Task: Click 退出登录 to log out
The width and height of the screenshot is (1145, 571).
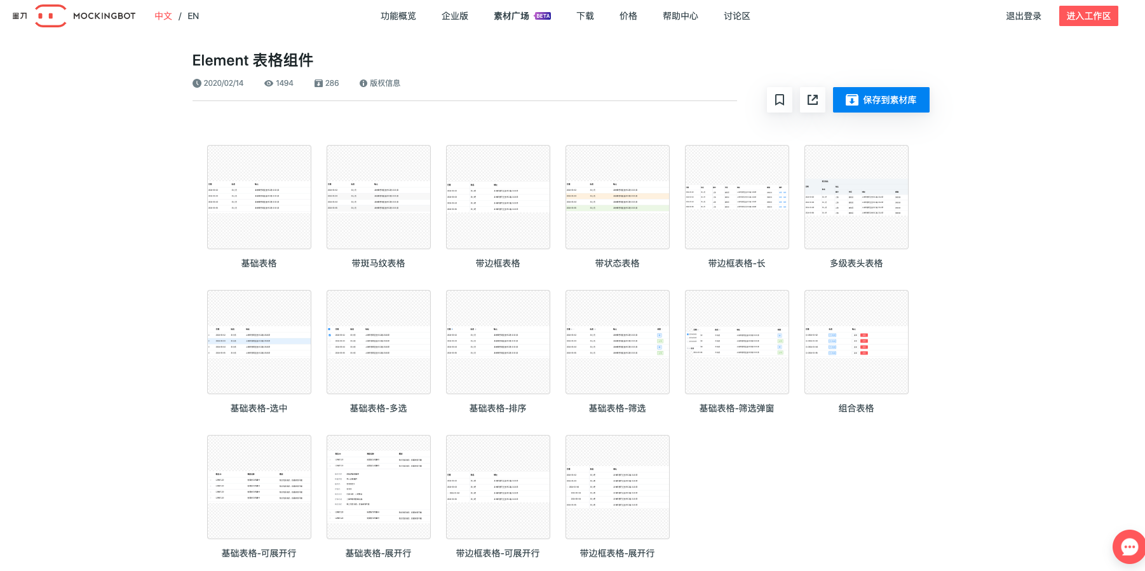Action: (1024, 16)
